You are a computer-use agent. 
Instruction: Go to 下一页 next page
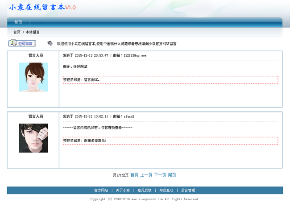pos(160,175)
